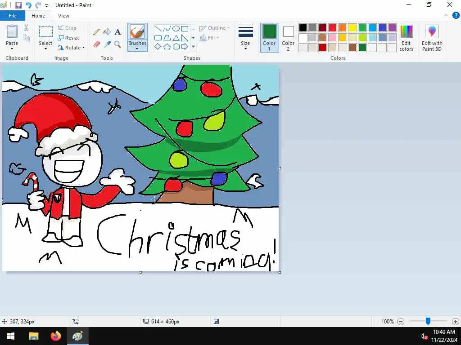Click the muted volume tray icon
Image resolution: width=461 pixels, height=345 pixels.
(x=424, y=336)
